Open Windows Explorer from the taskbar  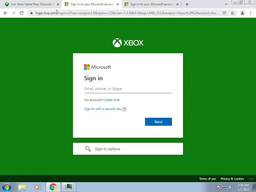point(22,187)
